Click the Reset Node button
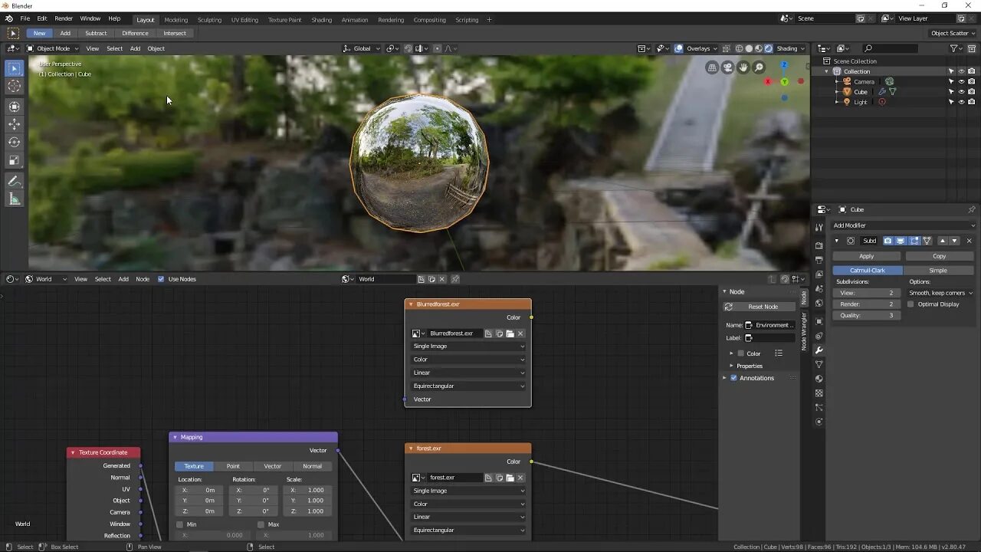Screen dimensions: 981x552 762,307
